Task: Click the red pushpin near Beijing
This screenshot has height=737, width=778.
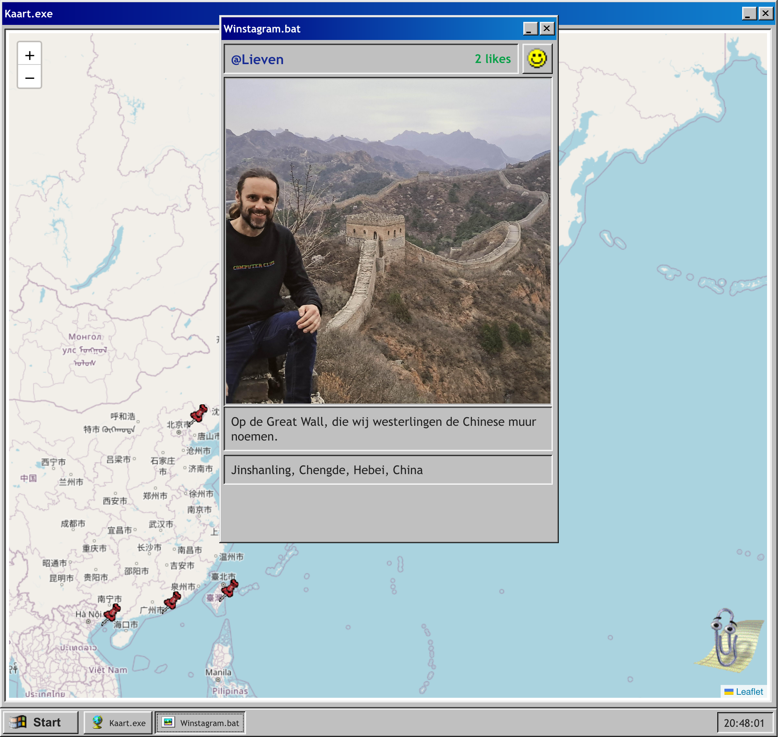Action: pyautogui.click(x=198, y=414)
